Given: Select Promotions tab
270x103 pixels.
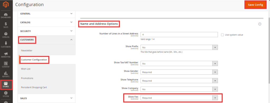Looking at the screenshot, I should click(27, 78).
